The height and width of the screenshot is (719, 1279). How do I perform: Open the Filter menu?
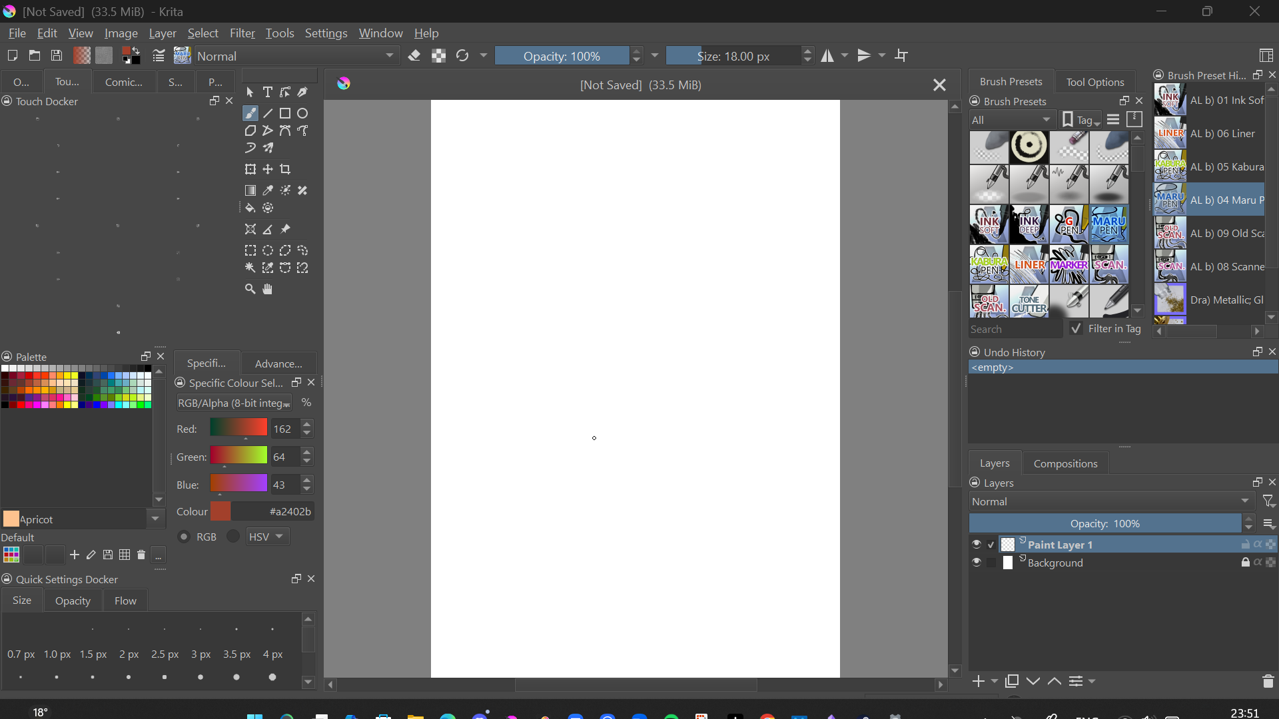click(x=242, y=33)
